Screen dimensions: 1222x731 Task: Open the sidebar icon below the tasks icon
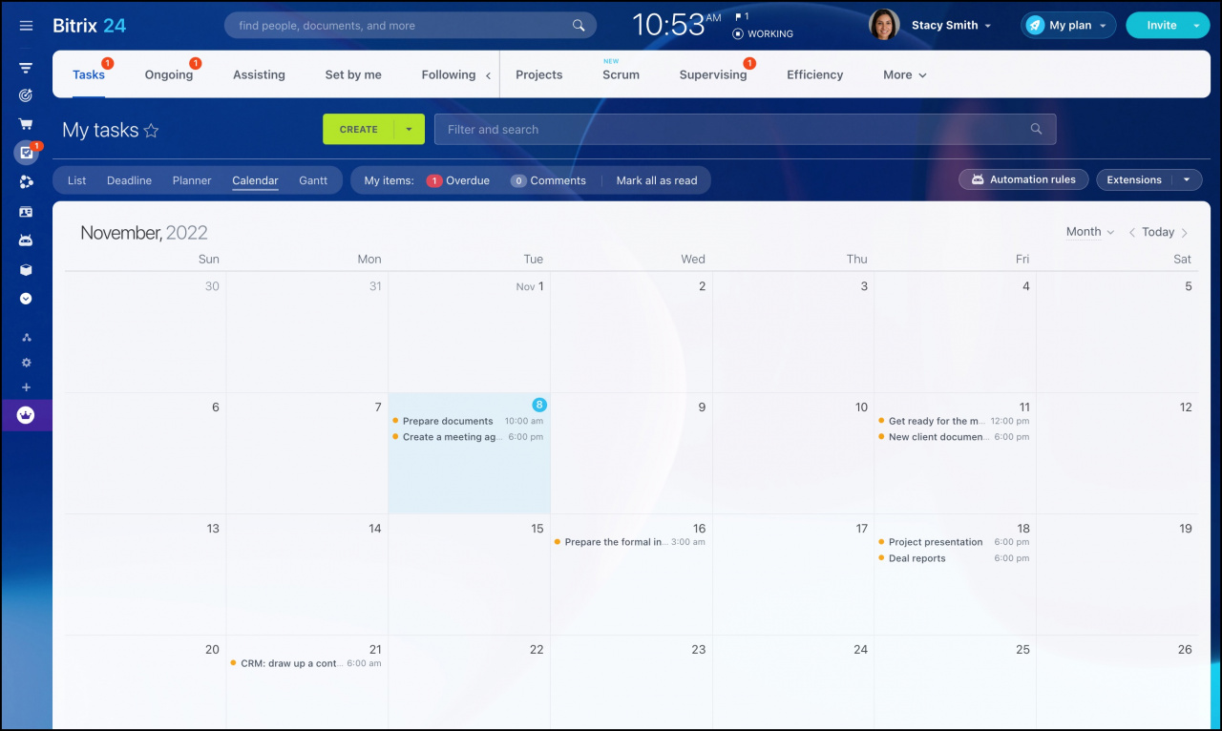pos(26,182)
